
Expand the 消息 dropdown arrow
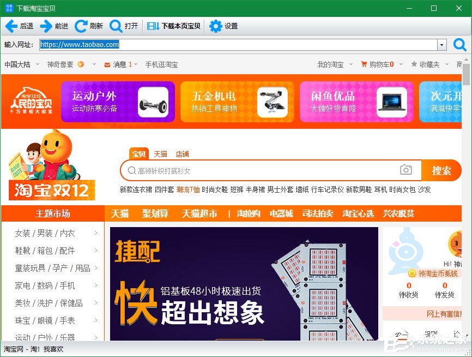(x=136, y=64)
